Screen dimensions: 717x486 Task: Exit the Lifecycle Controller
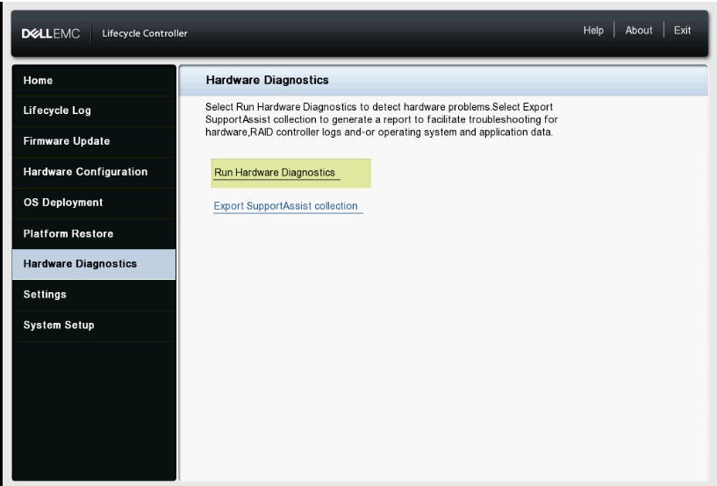682,31
